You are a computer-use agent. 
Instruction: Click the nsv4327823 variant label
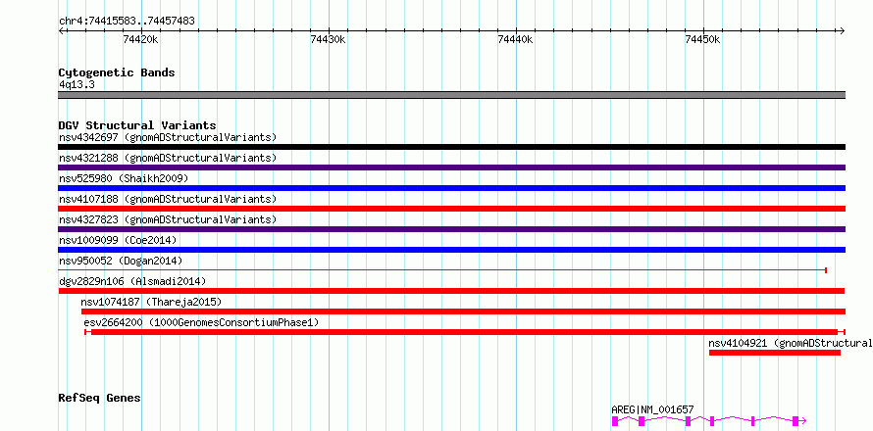[x=168, y=219]
